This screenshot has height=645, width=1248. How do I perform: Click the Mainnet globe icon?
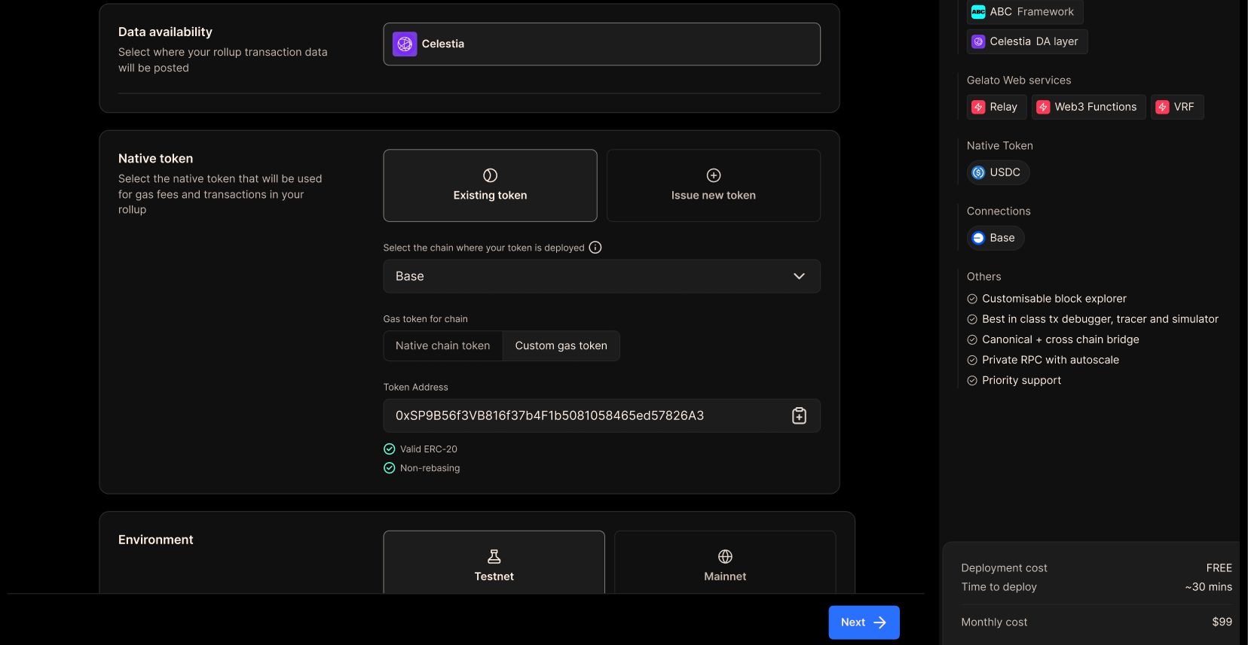click(x=725, y=556)
